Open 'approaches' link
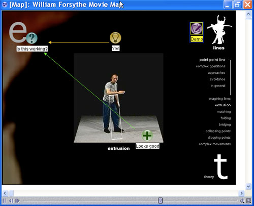254x206 pixels. (216, 73)
